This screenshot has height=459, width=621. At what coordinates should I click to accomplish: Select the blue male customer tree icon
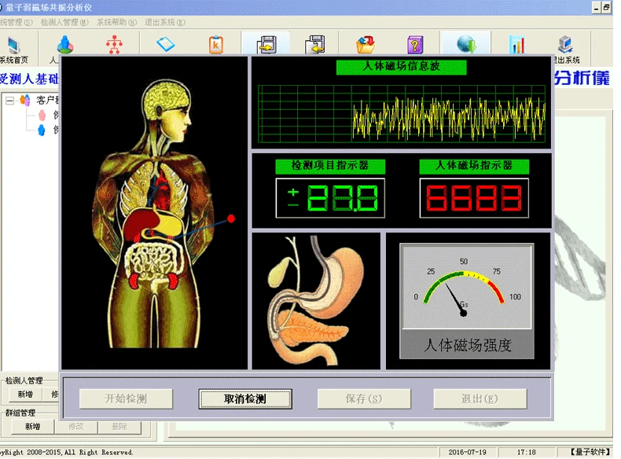41,130
